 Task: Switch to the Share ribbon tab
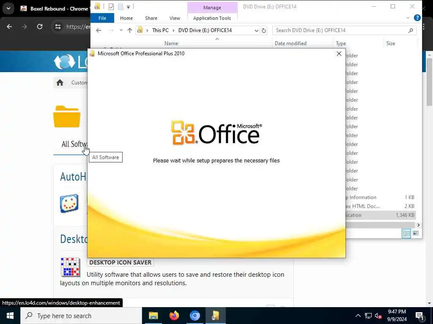pyautogui.click(x=151, y=18)
